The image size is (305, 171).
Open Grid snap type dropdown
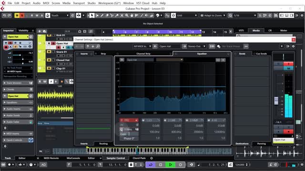187,15
